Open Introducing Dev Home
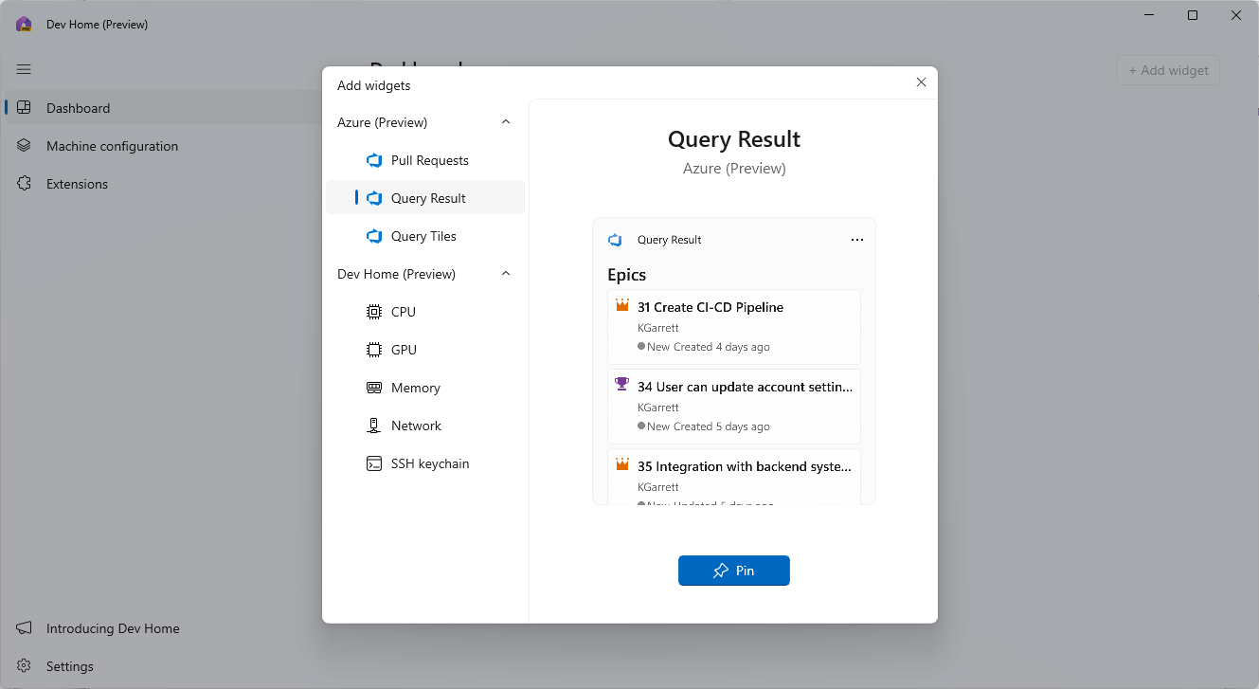 161,628
